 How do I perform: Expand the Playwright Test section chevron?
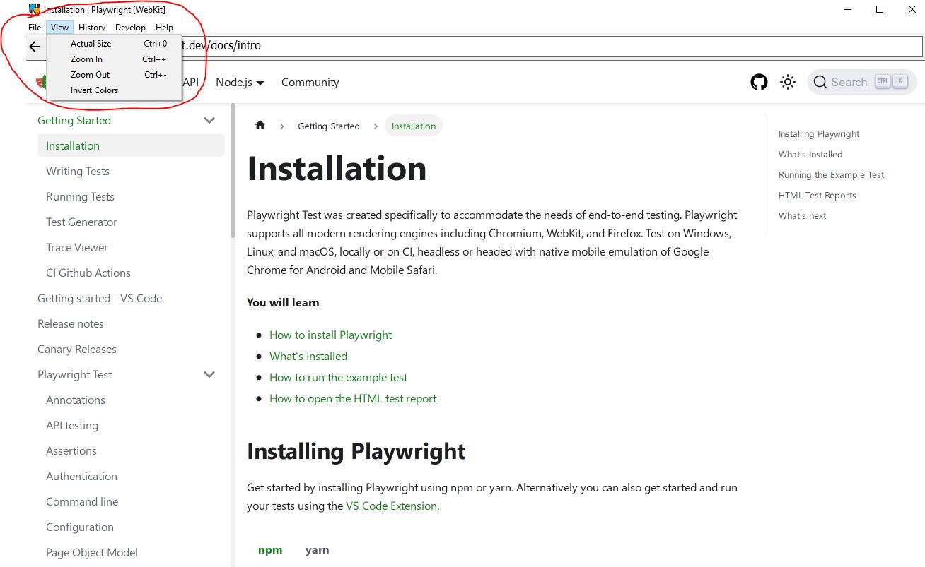[209, 374]
